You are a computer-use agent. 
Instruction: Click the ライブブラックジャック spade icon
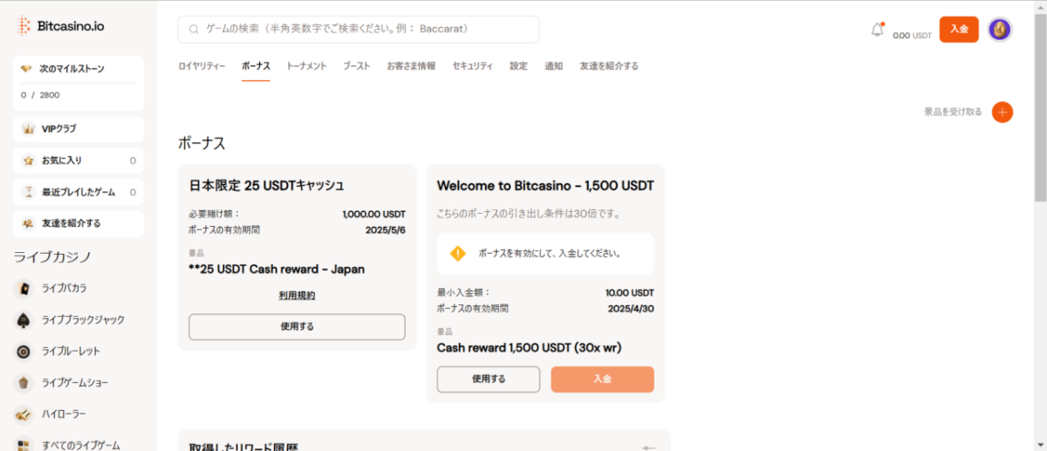tap(24, 320)
